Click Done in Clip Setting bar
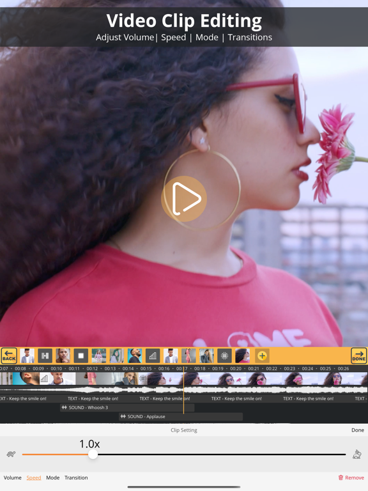The height and width of the screenshot is (491, 368). point(358,430)
